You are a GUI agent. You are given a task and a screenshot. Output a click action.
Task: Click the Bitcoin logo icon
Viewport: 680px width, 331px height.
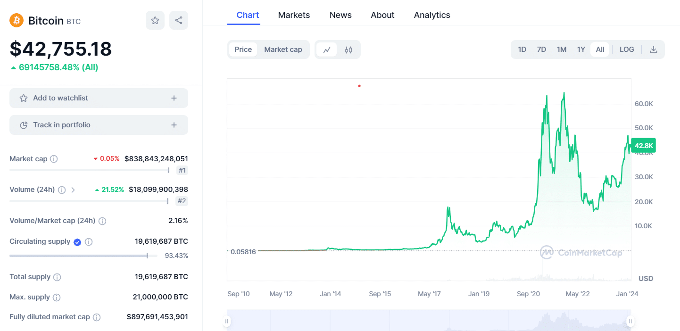coord(16,20)
